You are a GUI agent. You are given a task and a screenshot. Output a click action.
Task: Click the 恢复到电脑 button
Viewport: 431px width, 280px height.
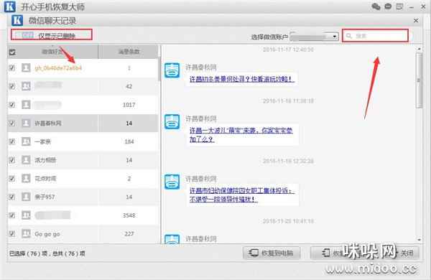point(272,253)
